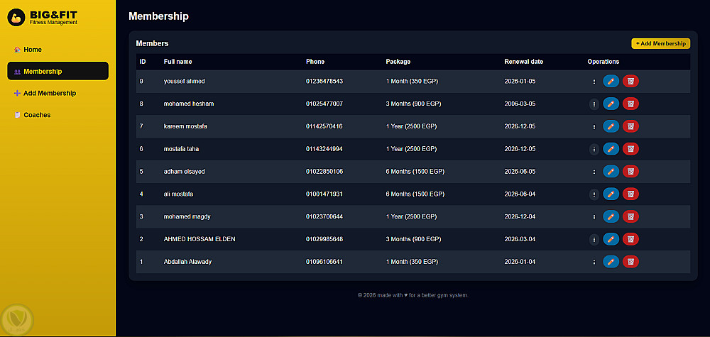Click trash icon for Abdallah Alawady
The width and height of the screenshot is (710, 337).
click(630, 262)
